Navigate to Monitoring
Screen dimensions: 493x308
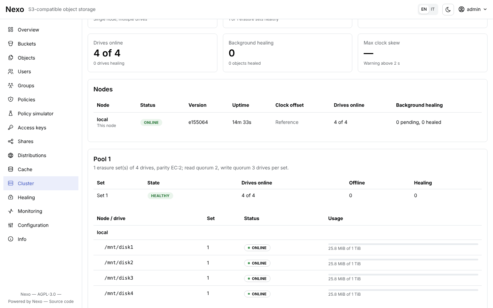coord(41,211)
